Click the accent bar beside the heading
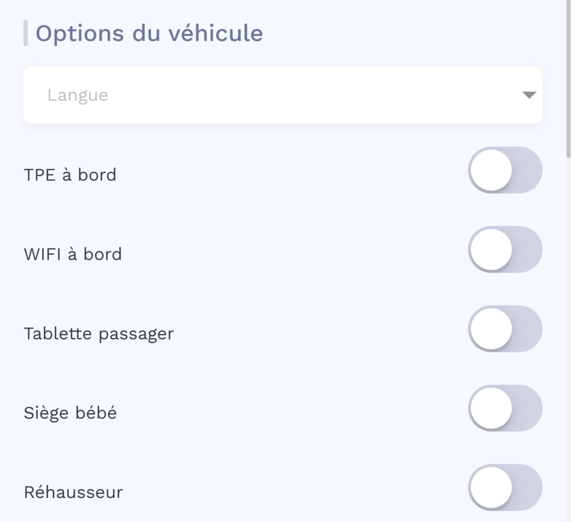This screenshot has width=571, height=522. point(26,33)
